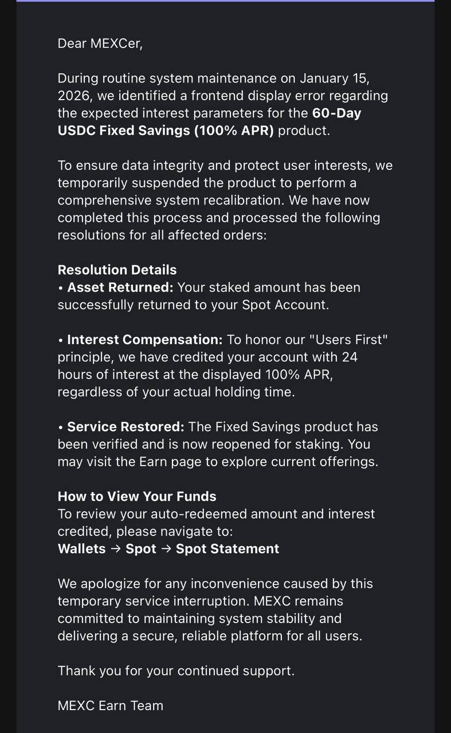Click the "Dear MEXCer," greeting line
451x733 pixels.
(100, 44)
